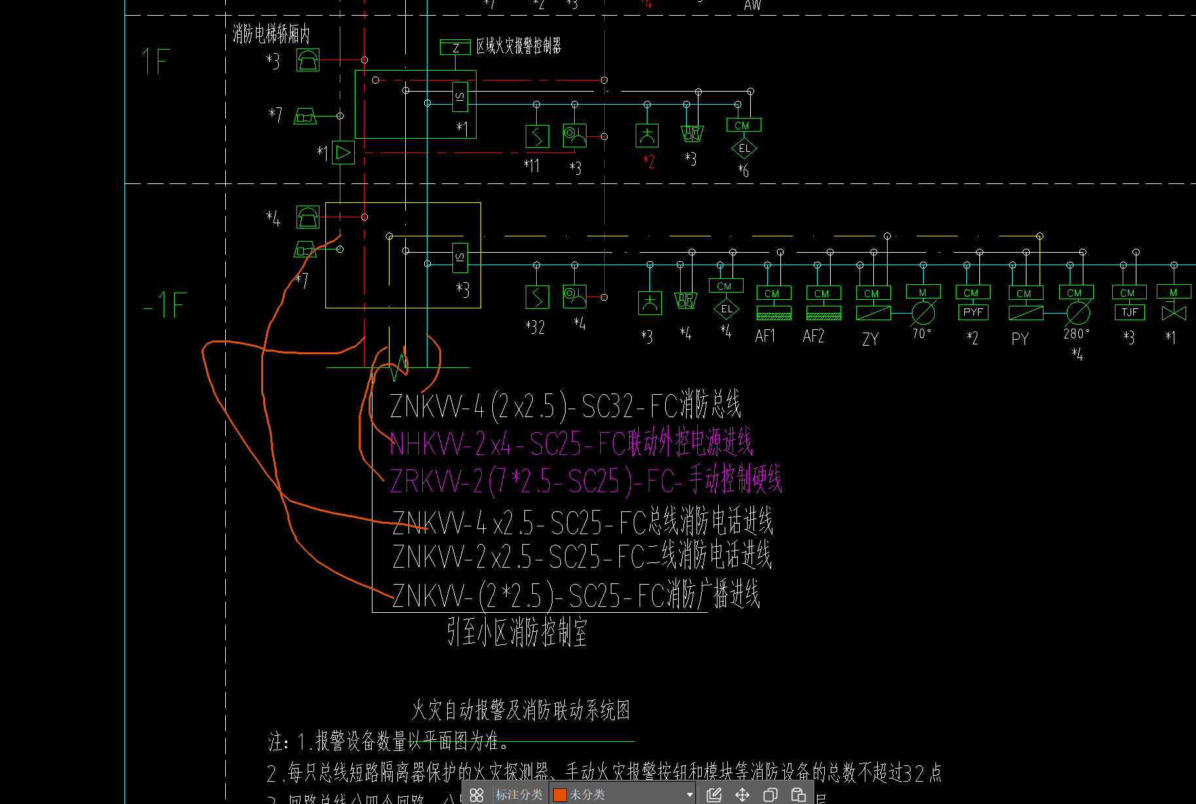
Task: Select the -1F SI isolator module marked *3
Action: (x=460, y=257)
